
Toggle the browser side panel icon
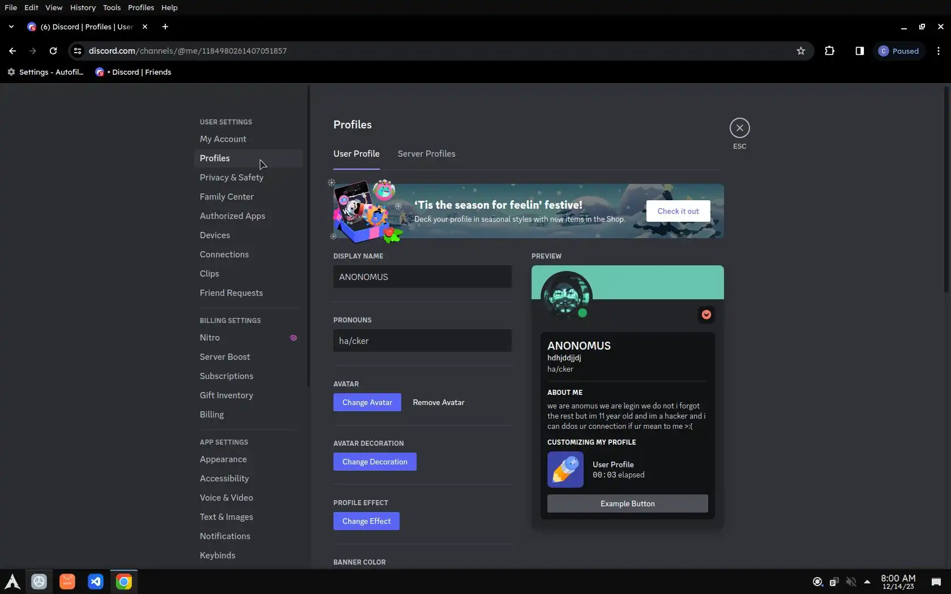point(859,51)
